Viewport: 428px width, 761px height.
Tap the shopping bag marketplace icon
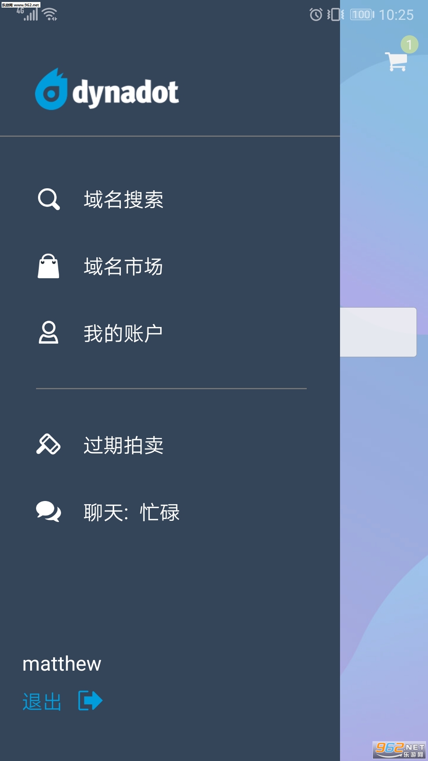pos(48,266)
